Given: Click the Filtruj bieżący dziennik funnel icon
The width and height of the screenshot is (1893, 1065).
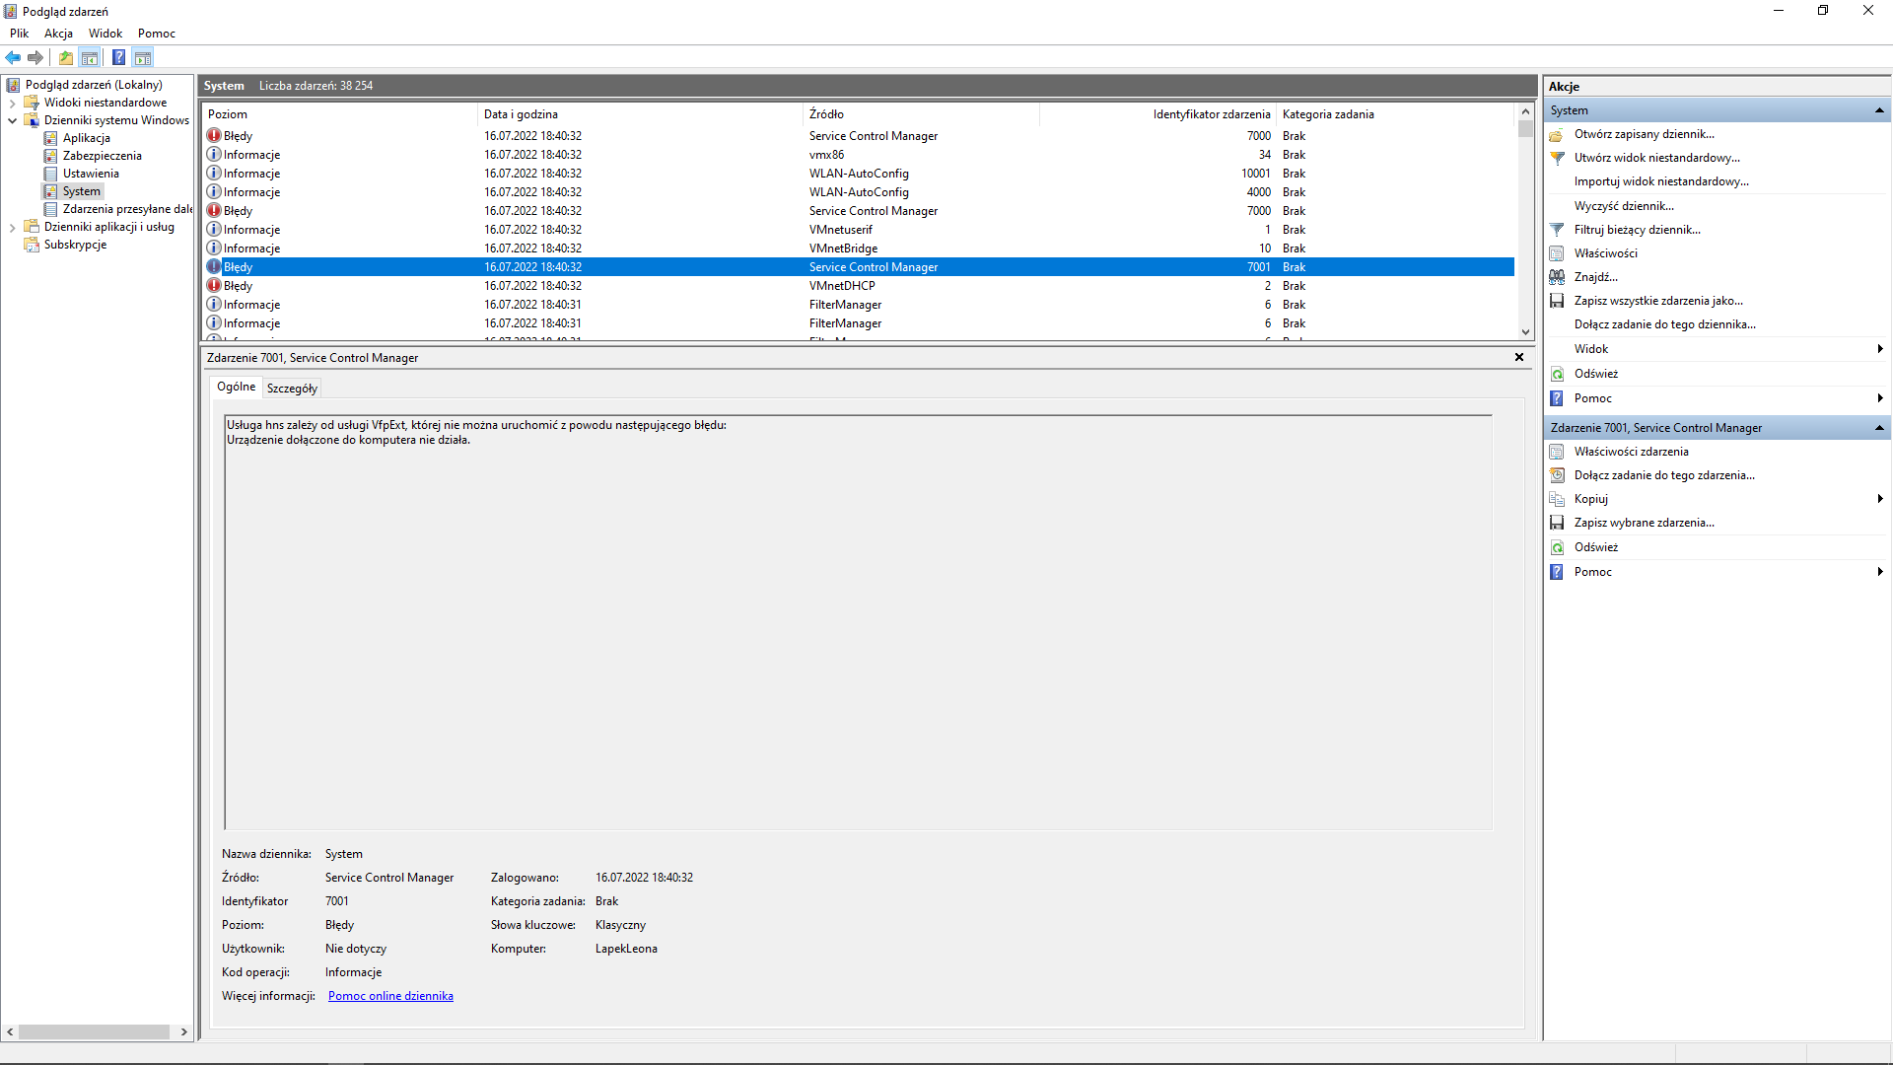Looking at the screenshot, I should [x=1557, y=230].
